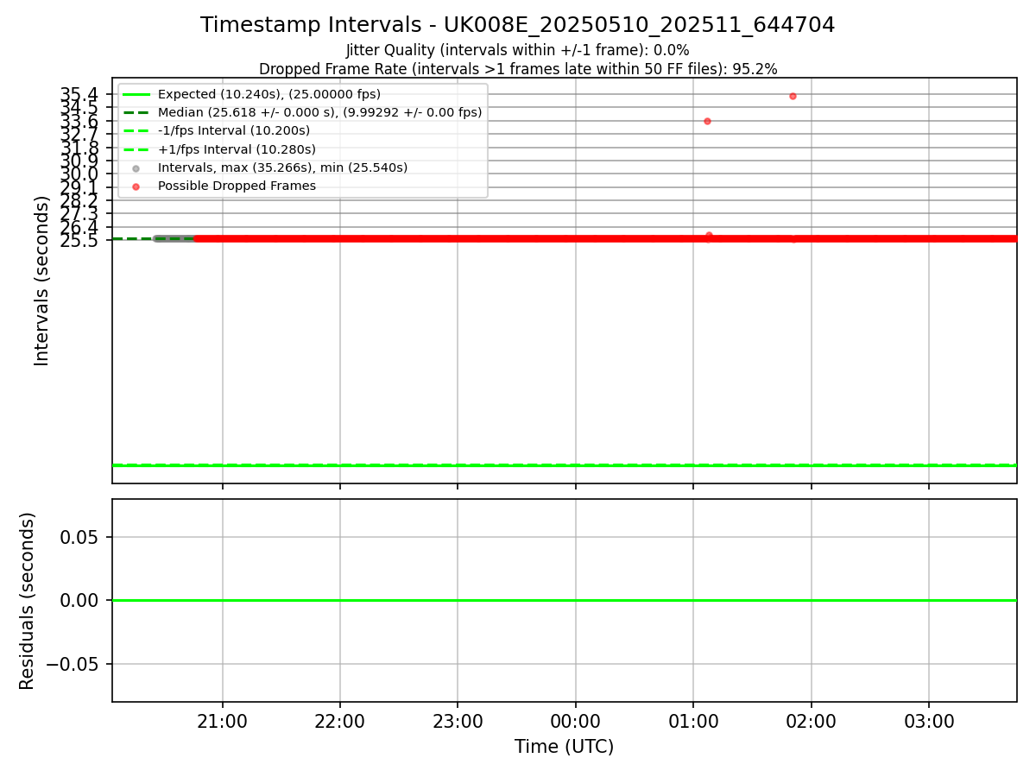Click the '01:00' x-axis tick label
This screenshot has height=777, width=1036.
(693, 721)
